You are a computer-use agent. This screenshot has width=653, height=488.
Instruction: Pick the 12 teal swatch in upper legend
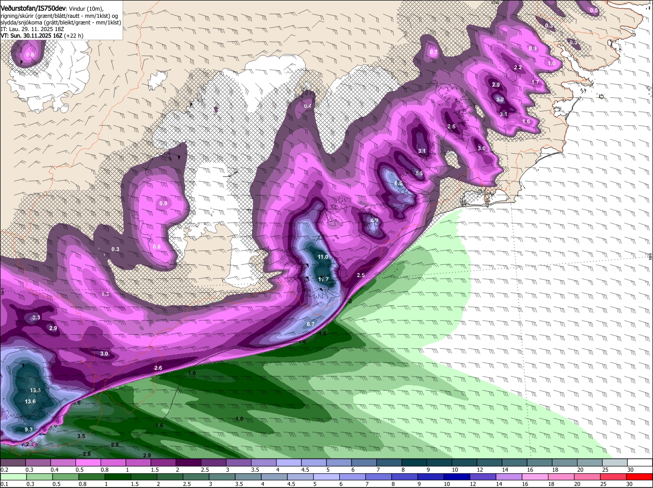[490, 463]
